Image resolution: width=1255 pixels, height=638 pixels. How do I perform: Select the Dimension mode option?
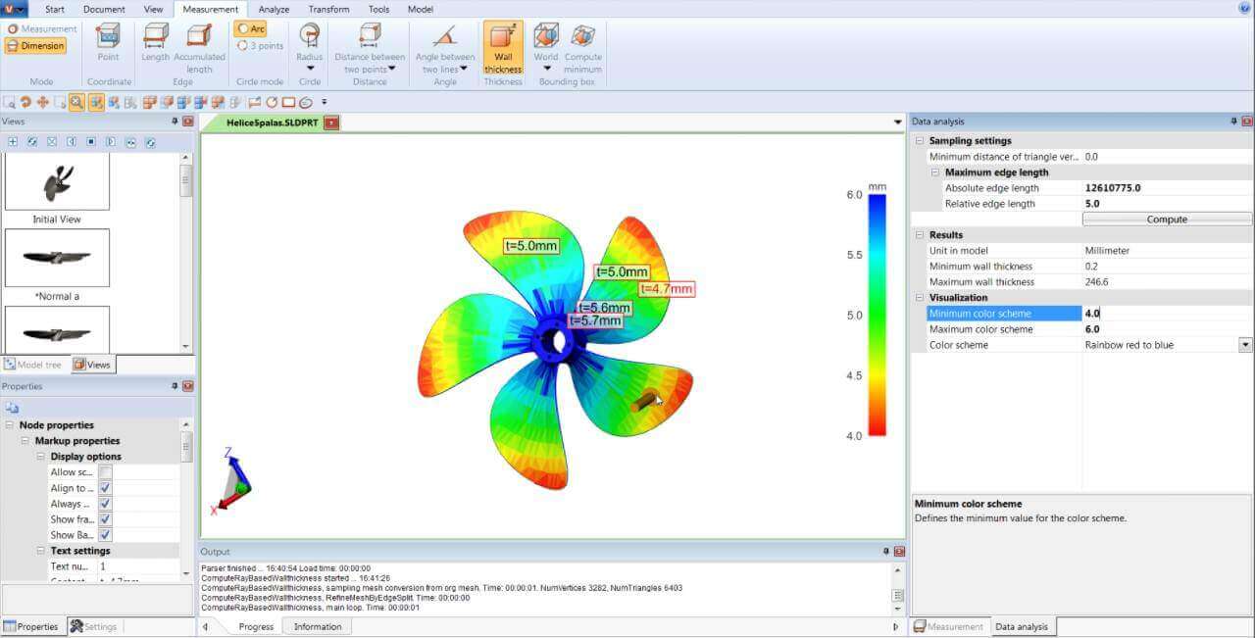coord(35,46)
